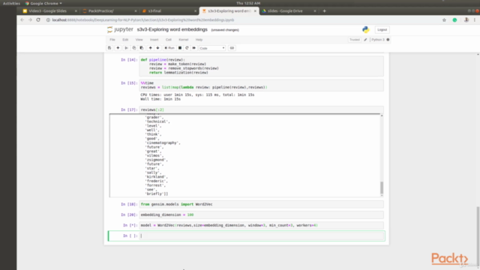Switch to the Video3 - Google Slides tab

(x=47, y=10)
